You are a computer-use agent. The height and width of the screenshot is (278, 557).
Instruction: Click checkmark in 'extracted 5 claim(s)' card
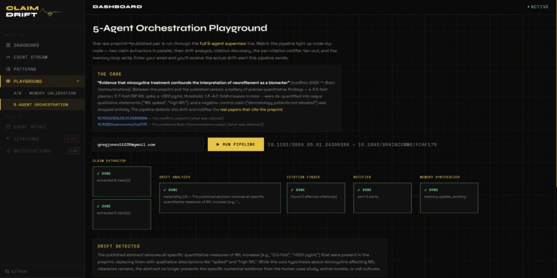[x=98, y=206]
